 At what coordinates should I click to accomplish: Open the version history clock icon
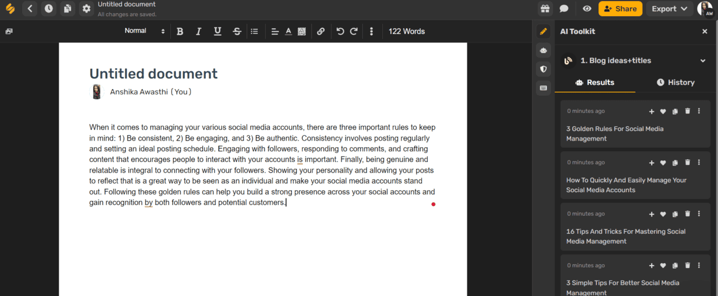pyautogui.click(x=48, y=9)
